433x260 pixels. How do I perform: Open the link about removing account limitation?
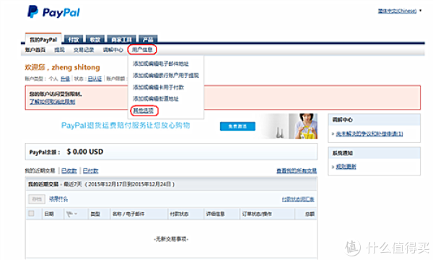pos(52,102)
